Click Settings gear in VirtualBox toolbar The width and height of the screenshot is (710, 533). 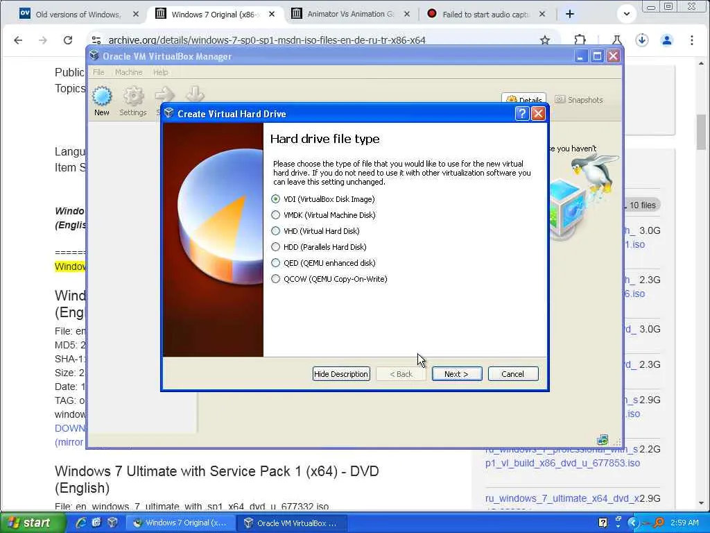[x=133, y=101]
